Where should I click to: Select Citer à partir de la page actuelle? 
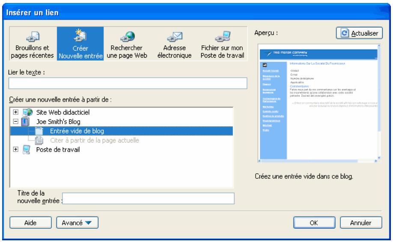click(95, 140)
